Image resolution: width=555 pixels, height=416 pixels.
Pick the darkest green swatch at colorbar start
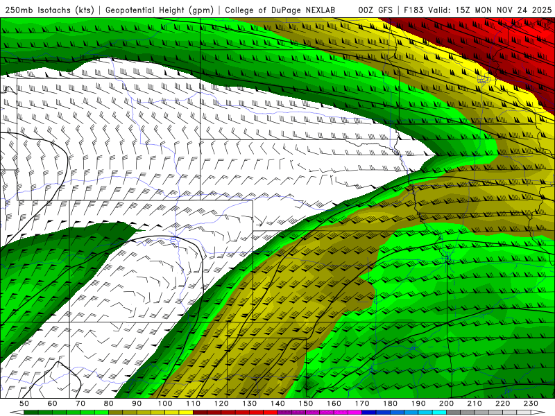click(x=31, y=412)
